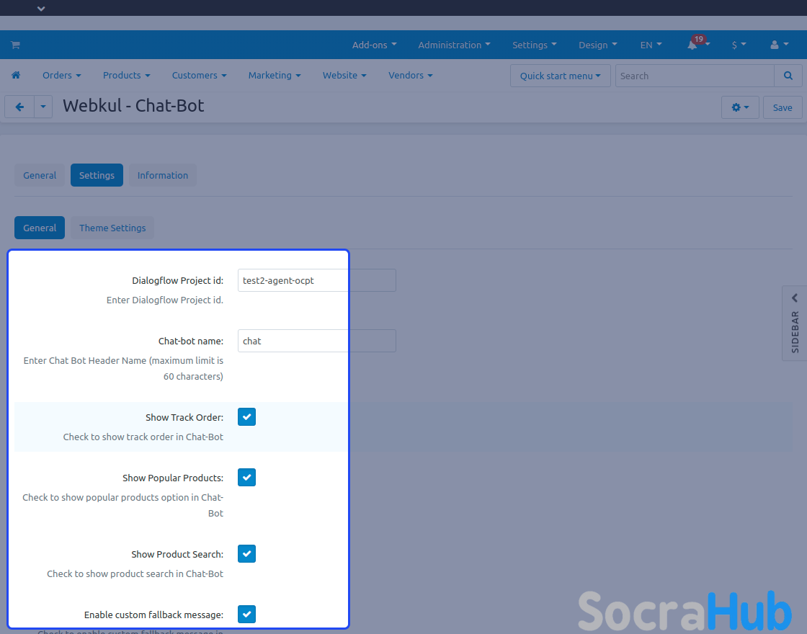Click the Chat-bot name label
Viewport: 807px width, 634px height.
190,341
